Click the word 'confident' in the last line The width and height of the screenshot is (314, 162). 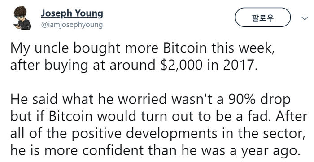coord(113,150)
